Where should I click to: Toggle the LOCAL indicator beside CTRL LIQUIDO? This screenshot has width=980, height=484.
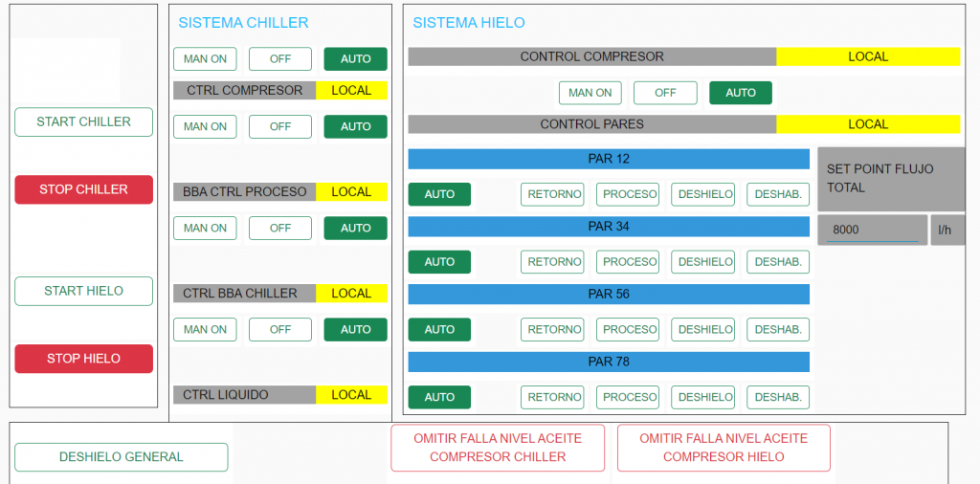tap(351, 395)
